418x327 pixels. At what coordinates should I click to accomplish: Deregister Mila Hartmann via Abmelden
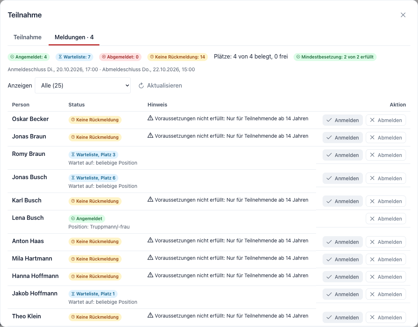[386, 259]
